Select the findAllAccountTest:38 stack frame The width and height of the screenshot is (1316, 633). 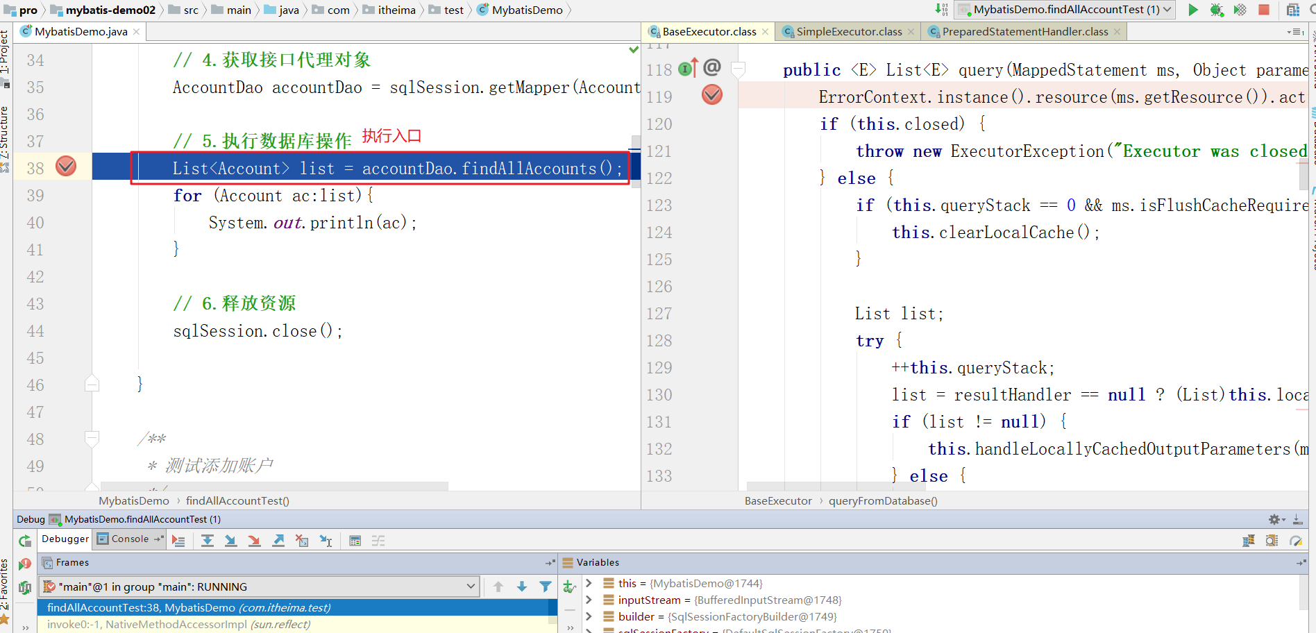pos(297,608)
